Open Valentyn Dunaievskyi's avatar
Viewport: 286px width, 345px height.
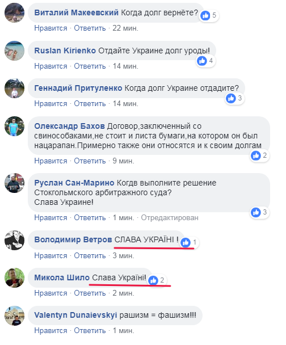14,315
